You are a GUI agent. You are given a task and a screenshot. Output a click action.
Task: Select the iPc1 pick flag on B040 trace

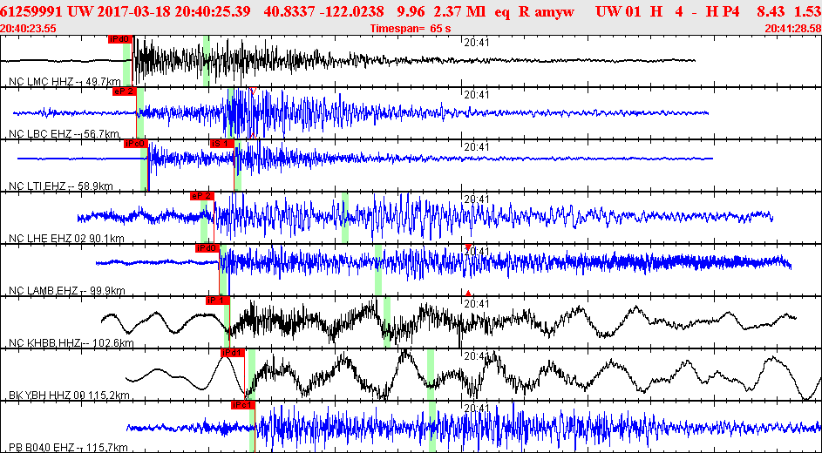coord(242,405)
